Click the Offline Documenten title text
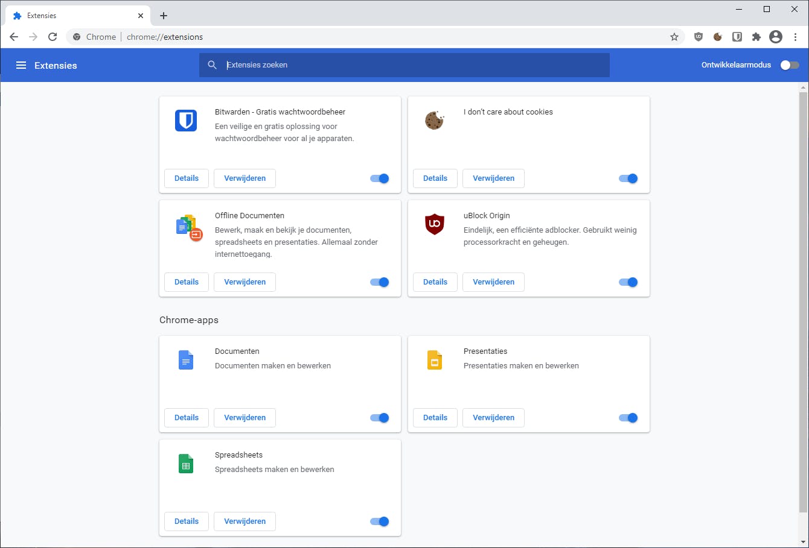 click(249, 216)
